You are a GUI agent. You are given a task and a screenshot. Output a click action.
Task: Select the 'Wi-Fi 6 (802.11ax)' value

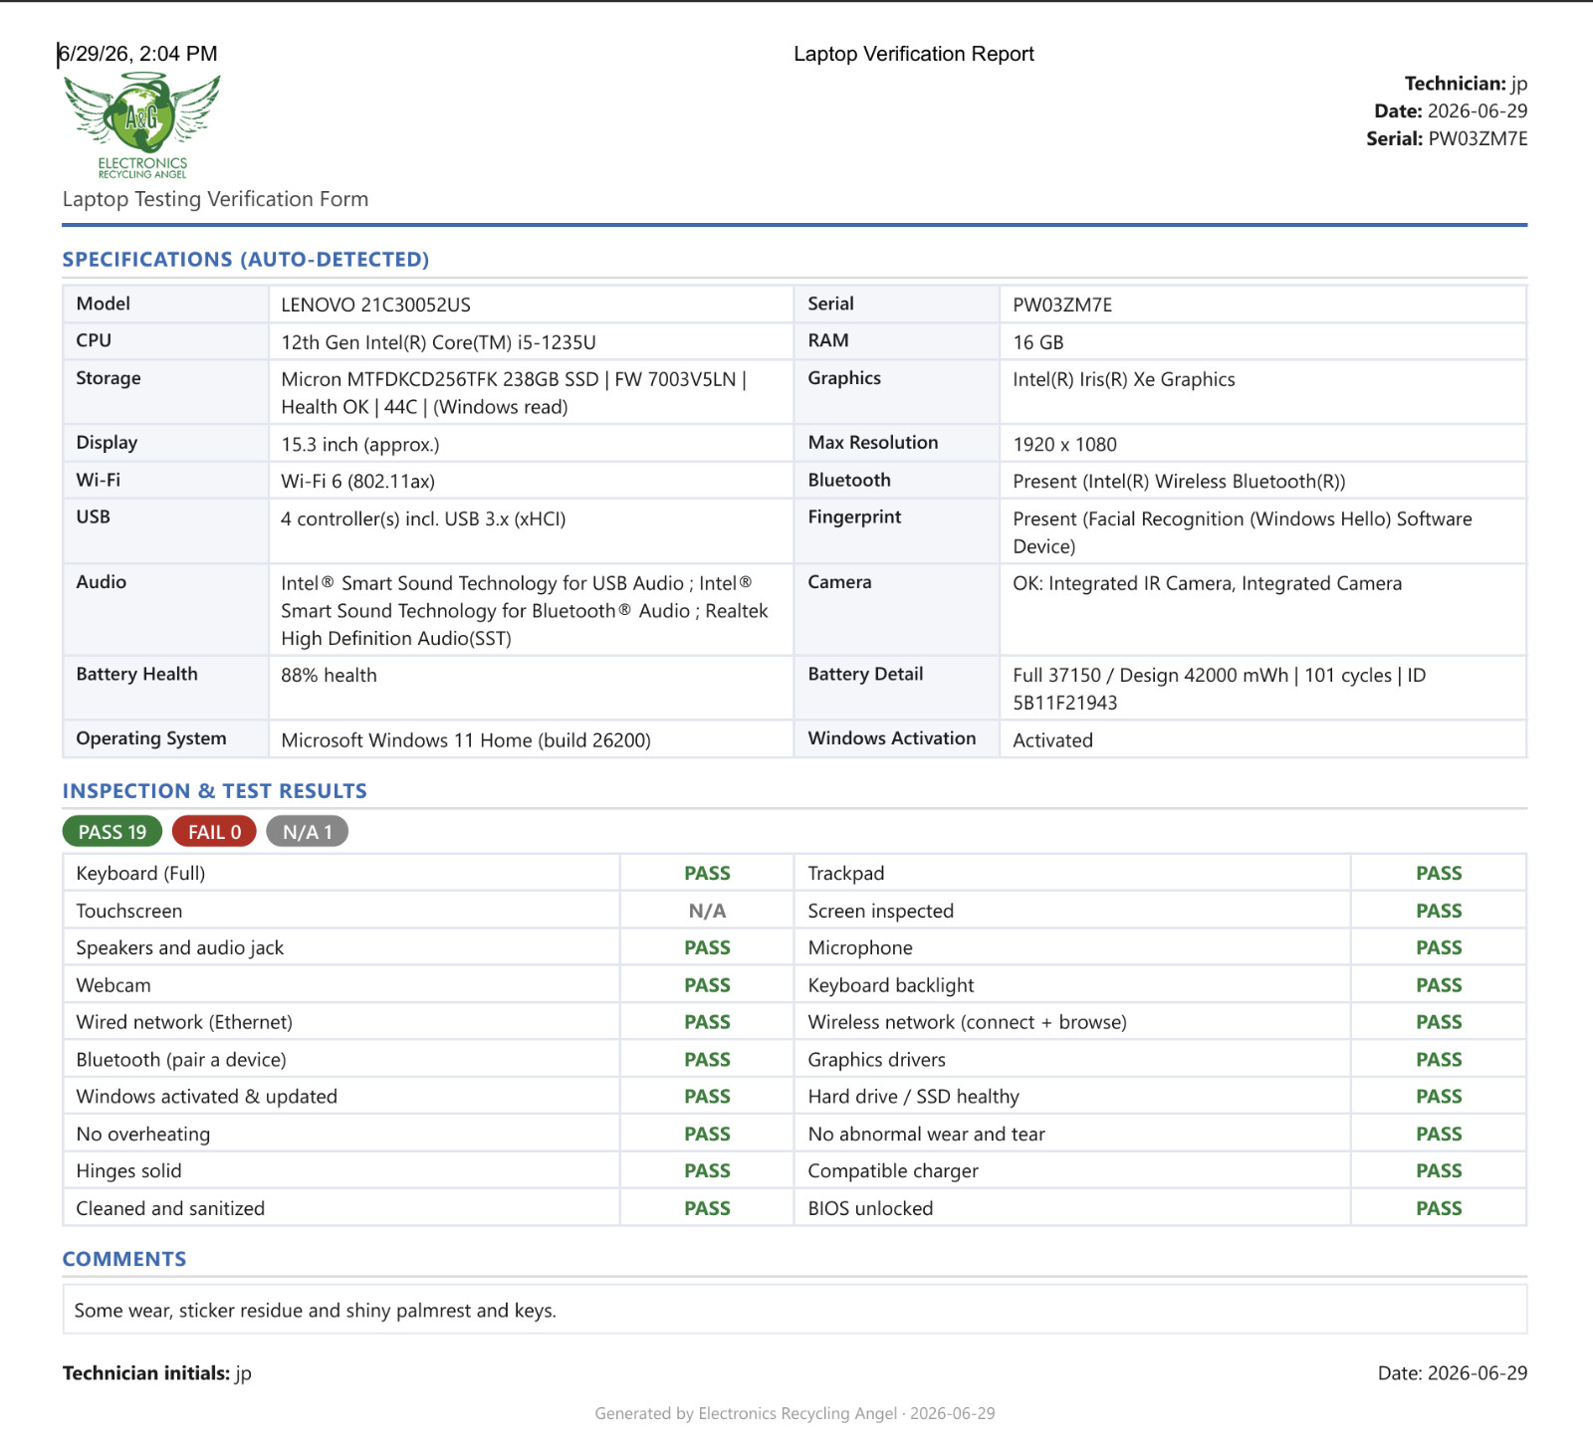(x=357, y=481)
